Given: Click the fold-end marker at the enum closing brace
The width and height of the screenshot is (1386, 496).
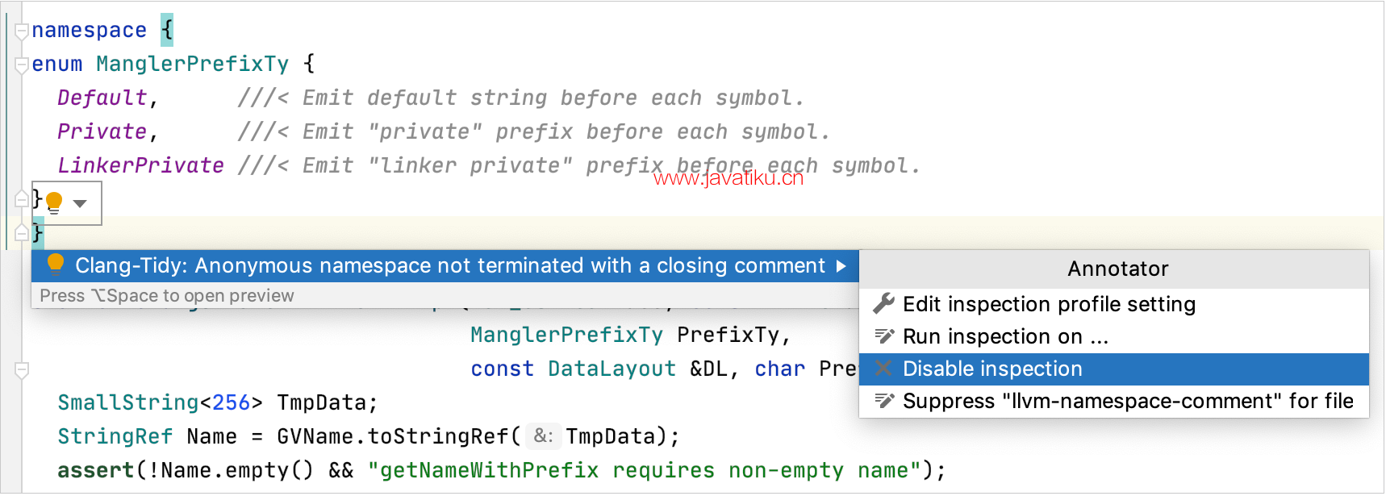Looking at the screenshot, I should point(22,198).
